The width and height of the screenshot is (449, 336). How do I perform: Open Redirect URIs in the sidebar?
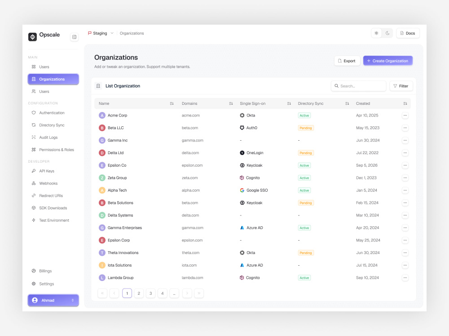click(x=53, y=196)
